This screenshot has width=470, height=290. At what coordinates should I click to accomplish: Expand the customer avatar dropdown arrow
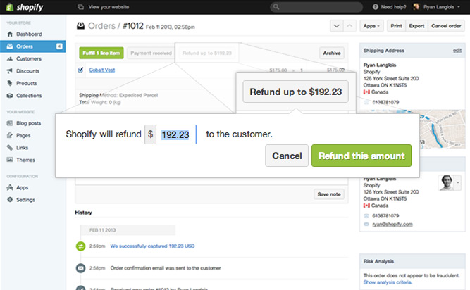[458, 182]
